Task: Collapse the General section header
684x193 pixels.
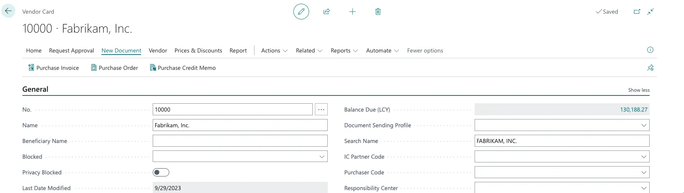Action: pos(35,89)
